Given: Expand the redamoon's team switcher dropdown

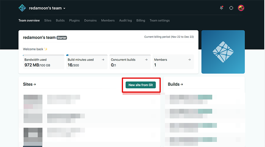Looking at the screenshot, I should 47,8.
